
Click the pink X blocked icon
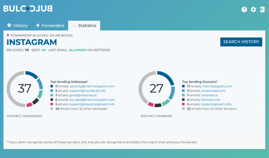coord(8,35)
